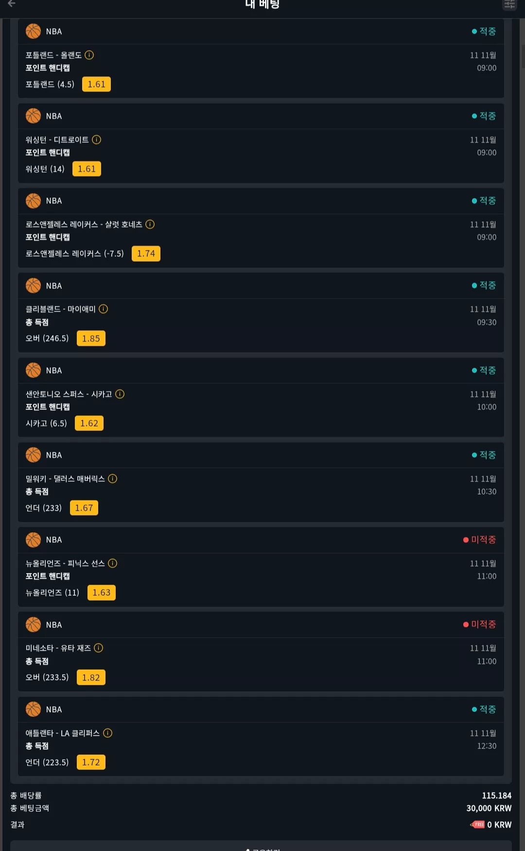Select the 1.67 odds for 언더 (233)
Viewport: 525px width, 851px height.
tap(84, 508)
